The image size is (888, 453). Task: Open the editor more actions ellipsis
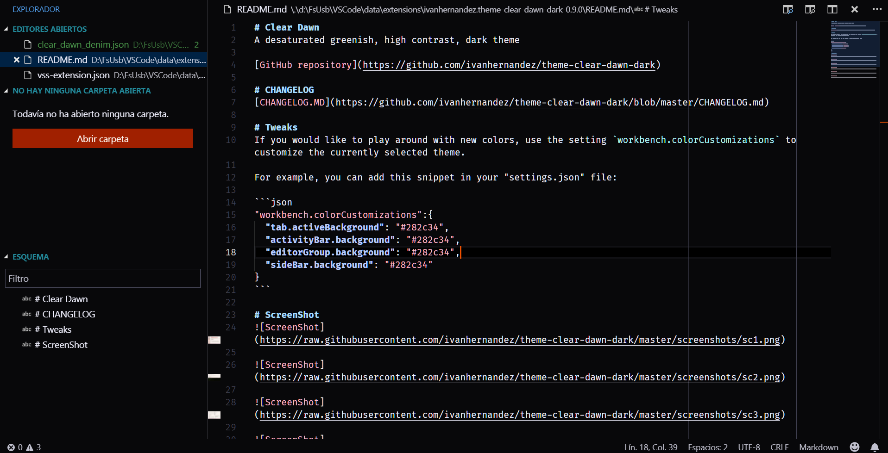pyautogui.click(x=877, y=9)
